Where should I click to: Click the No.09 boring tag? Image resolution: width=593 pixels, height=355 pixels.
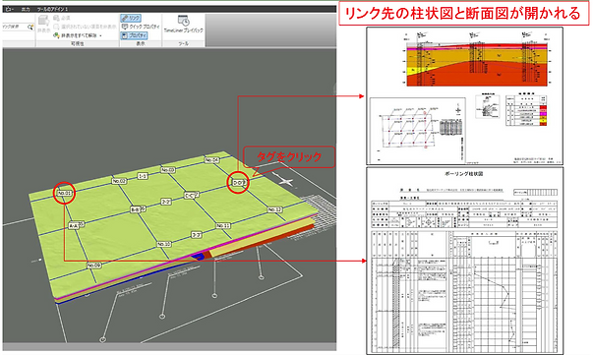(x=93, y=266)
